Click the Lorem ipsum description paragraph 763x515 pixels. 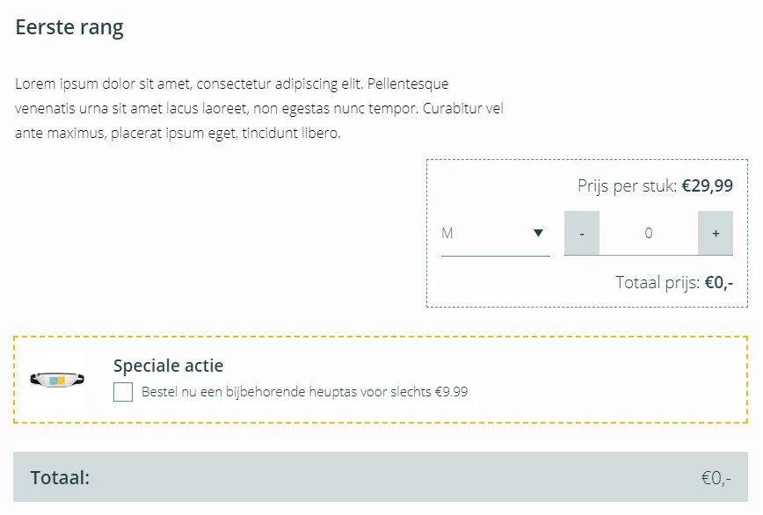(x=258, y=108)
